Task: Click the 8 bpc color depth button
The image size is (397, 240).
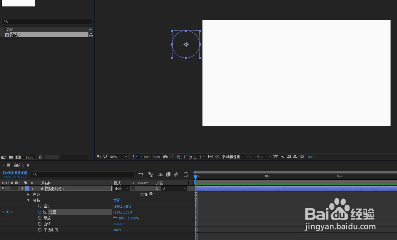Action: coord(29,157)
